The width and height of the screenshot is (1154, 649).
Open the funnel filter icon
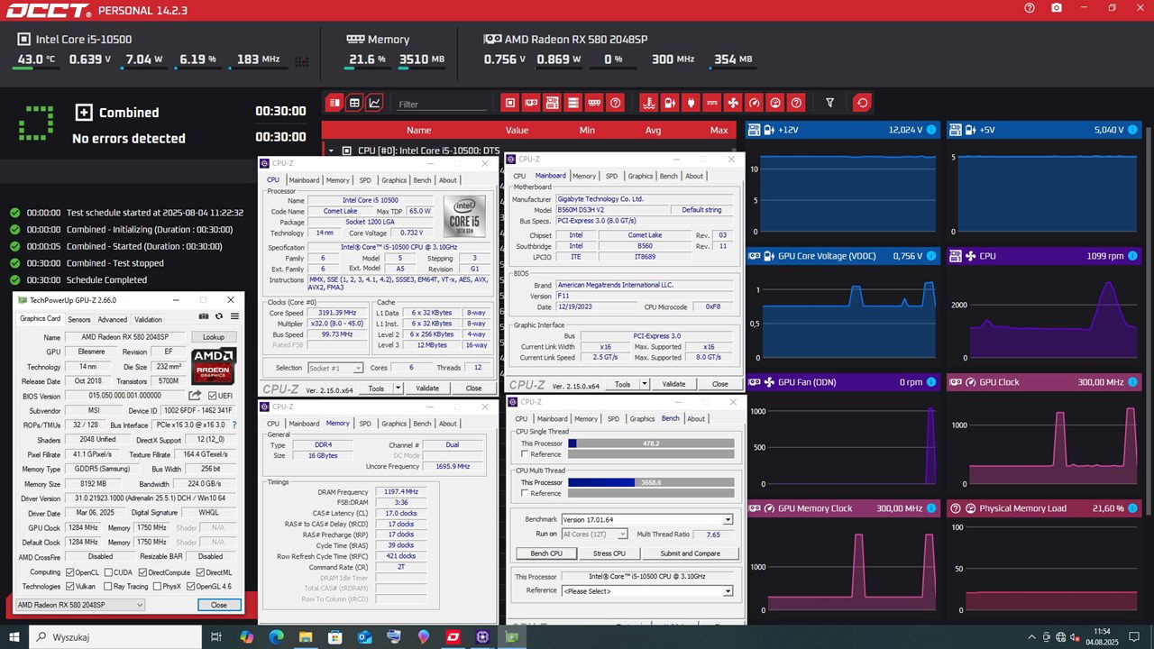tap(830, 103)
